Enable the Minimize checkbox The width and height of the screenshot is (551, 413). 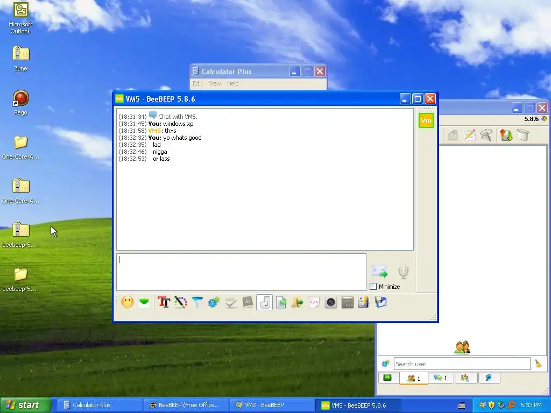(x=373, y=287)
